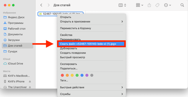Eject Kirill's iPhone
Image resolution: width=188 pixels, height=97 pixels.
pos(30,82)
